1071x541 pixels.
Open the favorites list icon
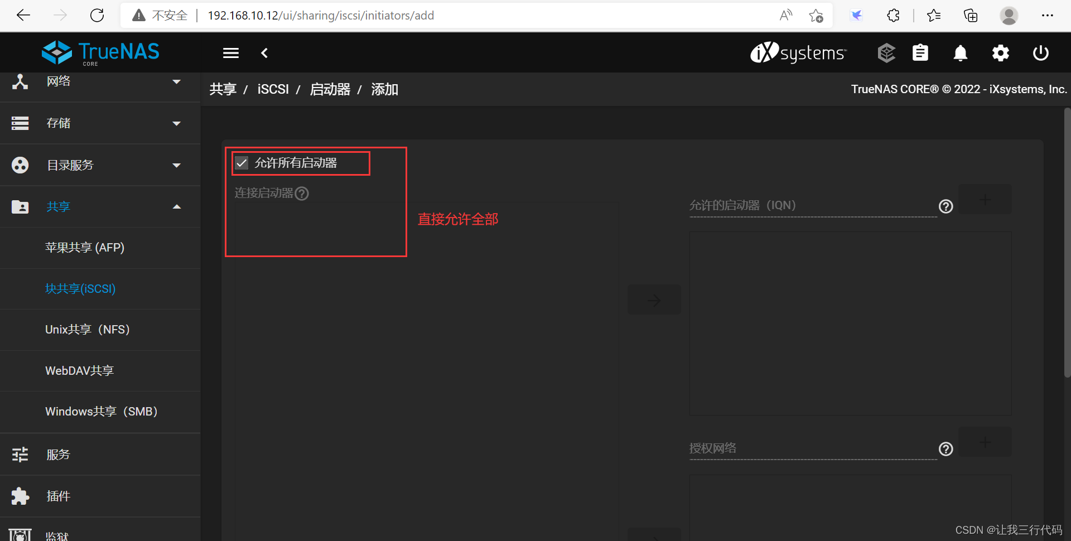click(x=934, y=16)
